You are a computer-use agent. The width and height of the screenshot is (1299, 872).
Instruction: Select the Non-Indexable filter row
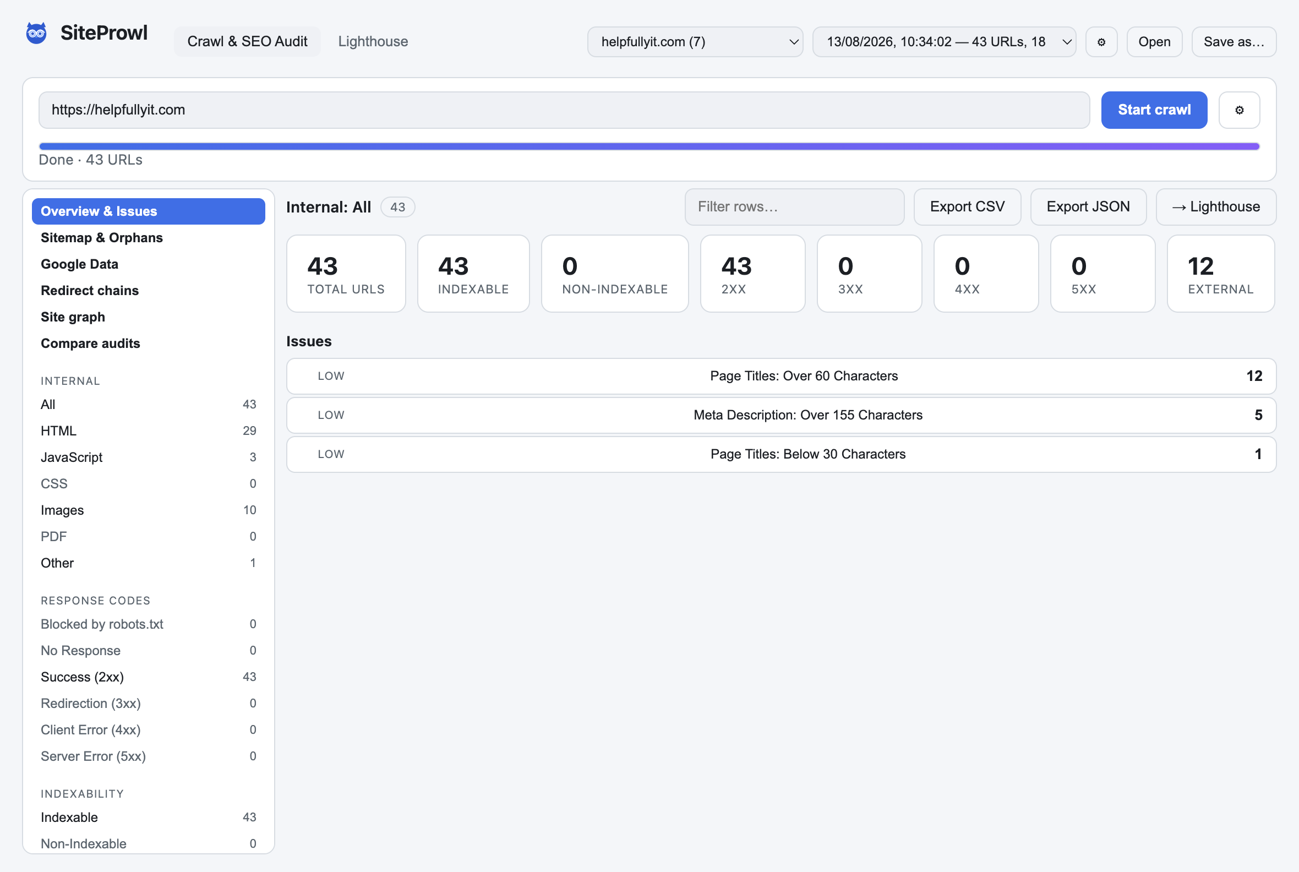(x=149, y=843)
